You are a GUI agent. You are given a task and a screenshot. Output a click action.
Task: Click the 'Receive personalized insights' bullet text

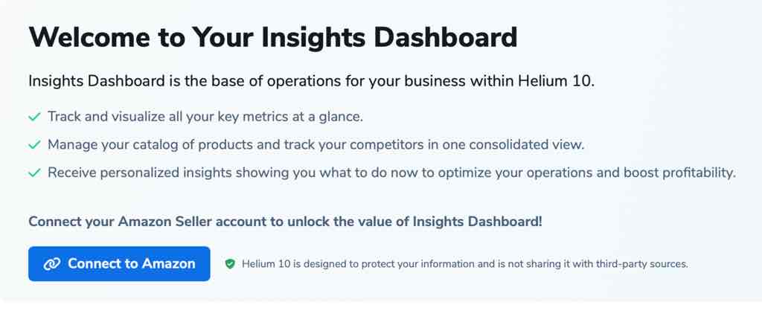(x=391, y=173)
